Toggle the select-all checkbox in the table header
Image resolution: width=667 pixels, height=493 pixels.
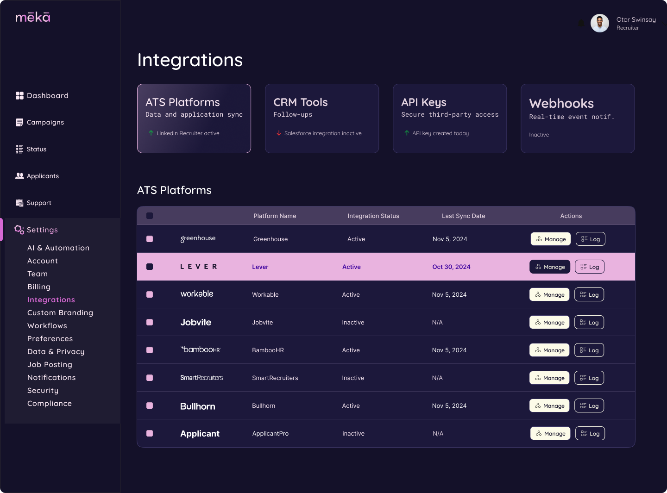[x=149, y=216]
